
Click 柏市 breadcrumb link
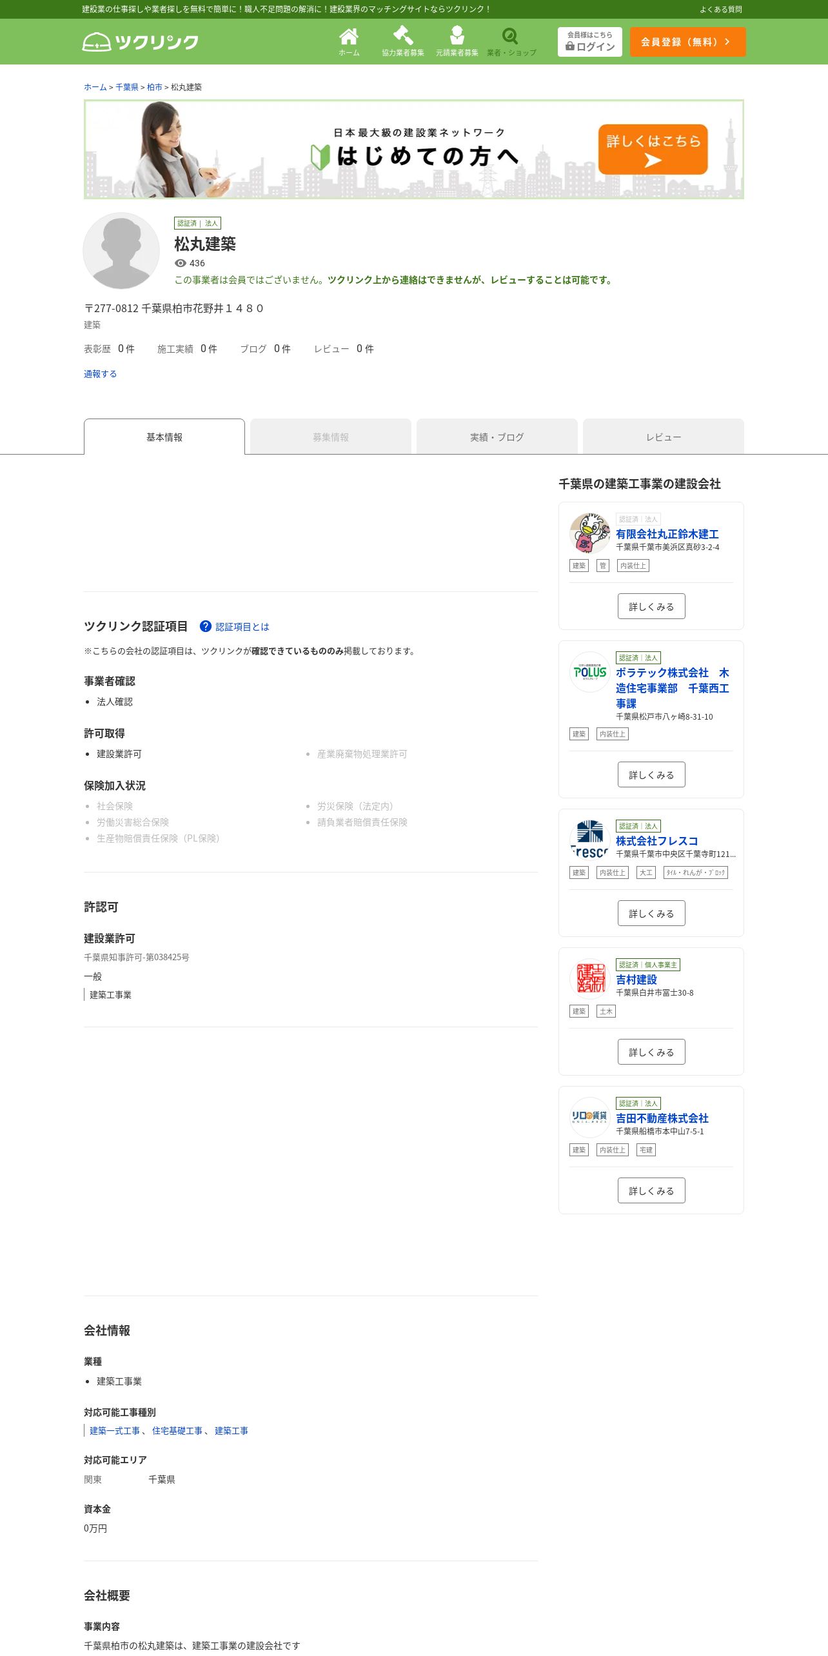click(x=155, y=87)
